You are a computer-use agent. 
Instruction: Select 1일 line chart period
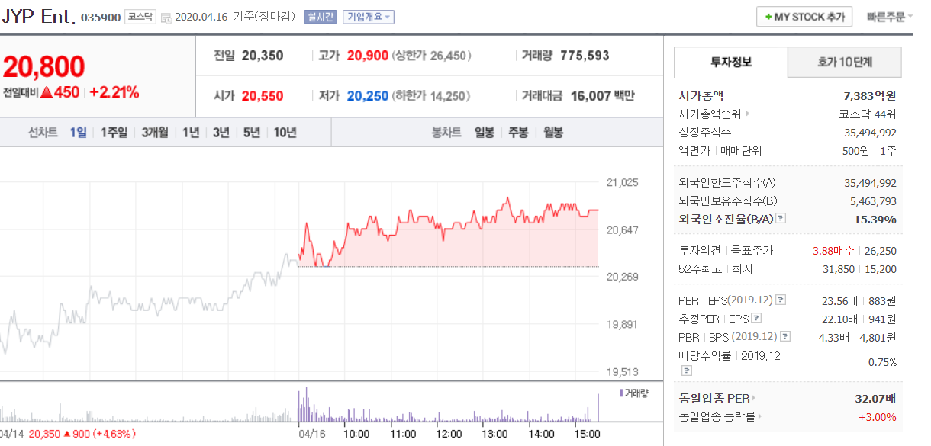pos(78,133)
